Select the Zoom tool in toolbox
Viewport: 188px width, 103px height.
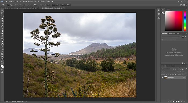2,59
